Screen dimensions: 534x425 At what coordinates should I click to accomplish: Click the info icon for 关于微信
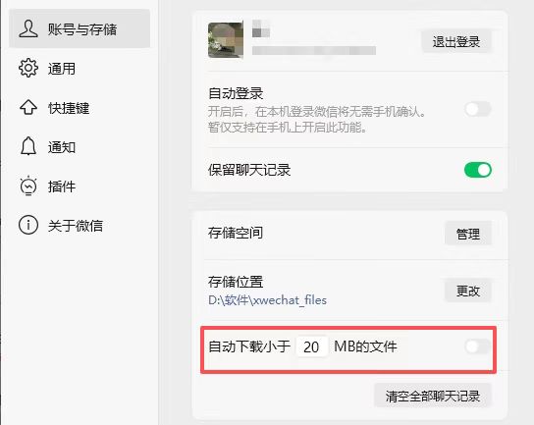tap(28, 225)
